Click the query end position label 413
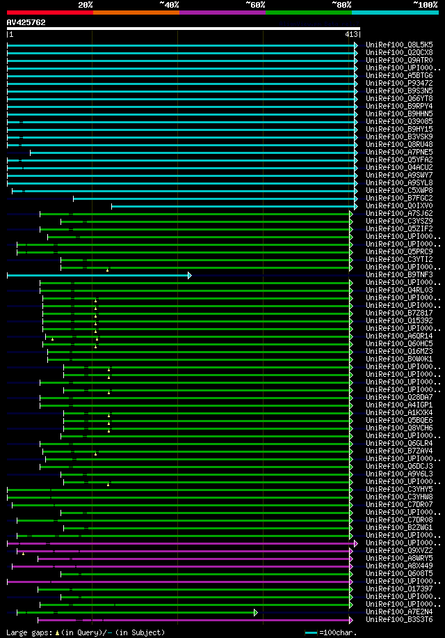 point(351,35)
